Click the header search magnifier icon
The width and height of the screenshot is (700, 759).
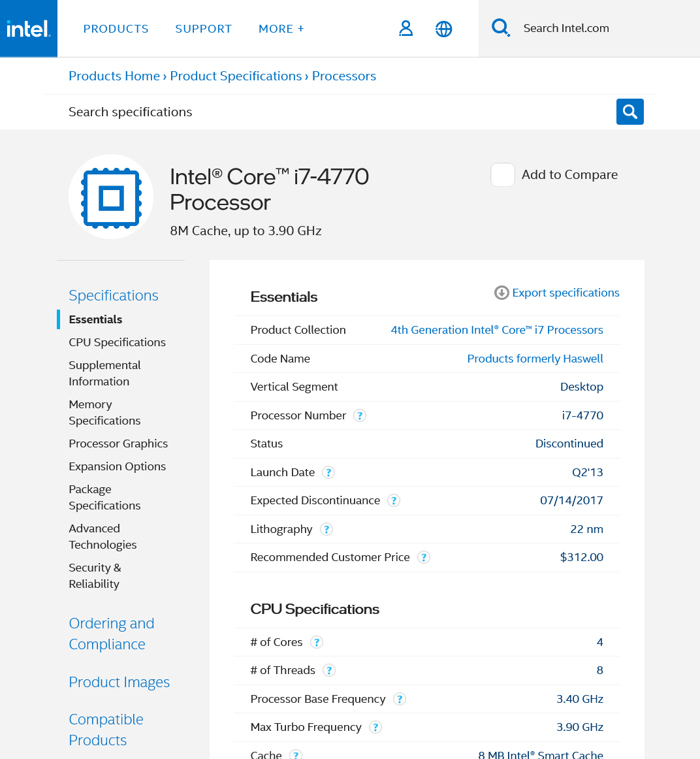click(501, 28)
